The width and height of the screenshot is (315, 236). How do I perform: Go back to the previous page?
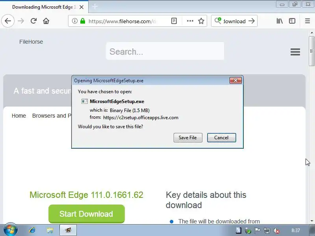(8, 21)
